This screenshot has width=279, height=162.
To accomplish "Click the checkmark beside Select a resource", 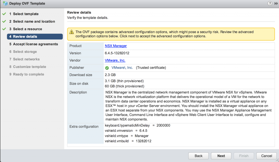I will coord(4,29).
